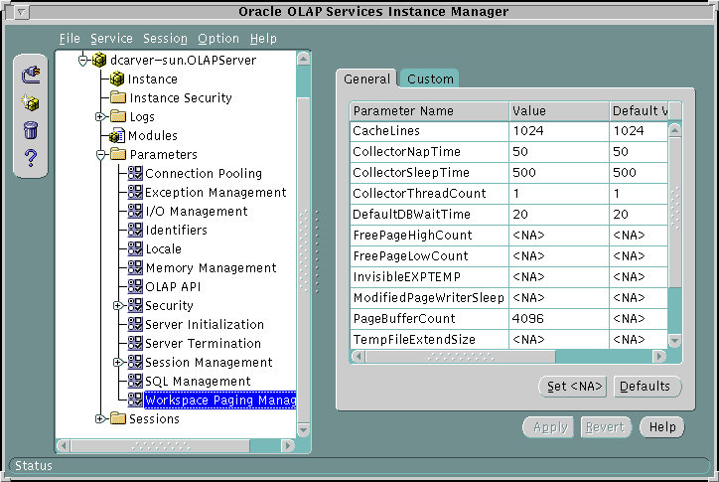
Task: Click the Session Management parameter icon
Action: [x=135, y=362]
